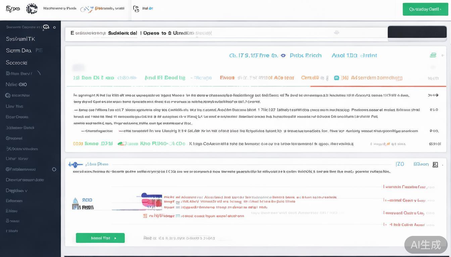The height and width of the screenshot is (257, 451).
Task: Click inside the top search input field
Action: 201,32
